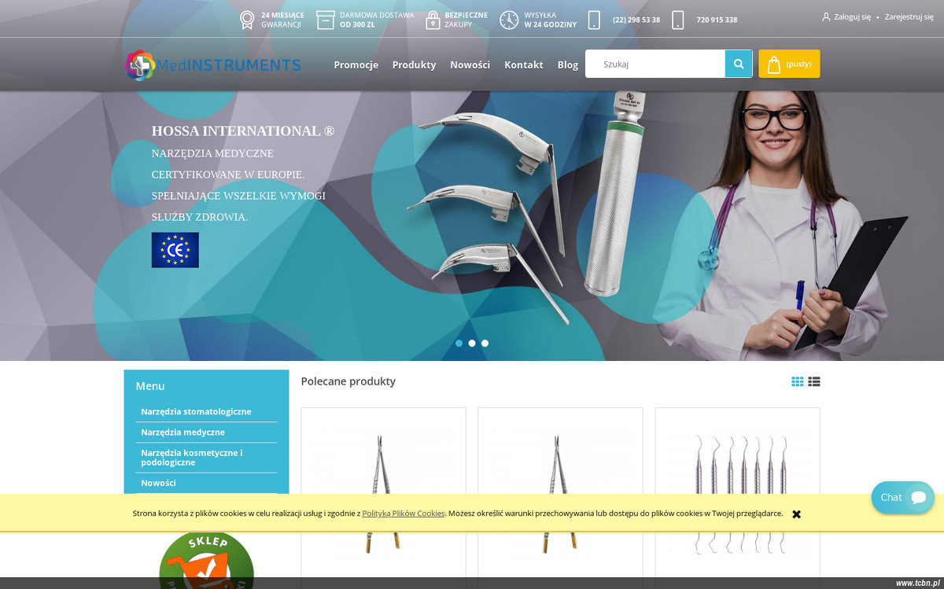This screenshot has width=944, height=589.
Task: Select the first slider dot
Action: tap(459, 343)
